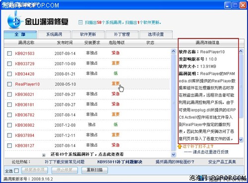
Task: Click the 独占 value in KB936982 row
Action: click(x=92, y=125)
